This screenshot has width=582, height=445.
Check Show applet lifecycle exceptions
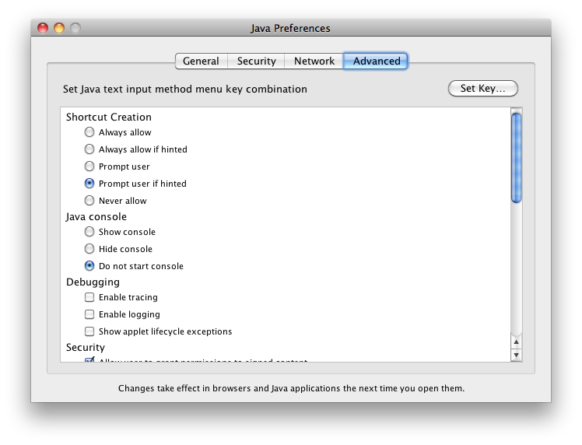point(89,331)
